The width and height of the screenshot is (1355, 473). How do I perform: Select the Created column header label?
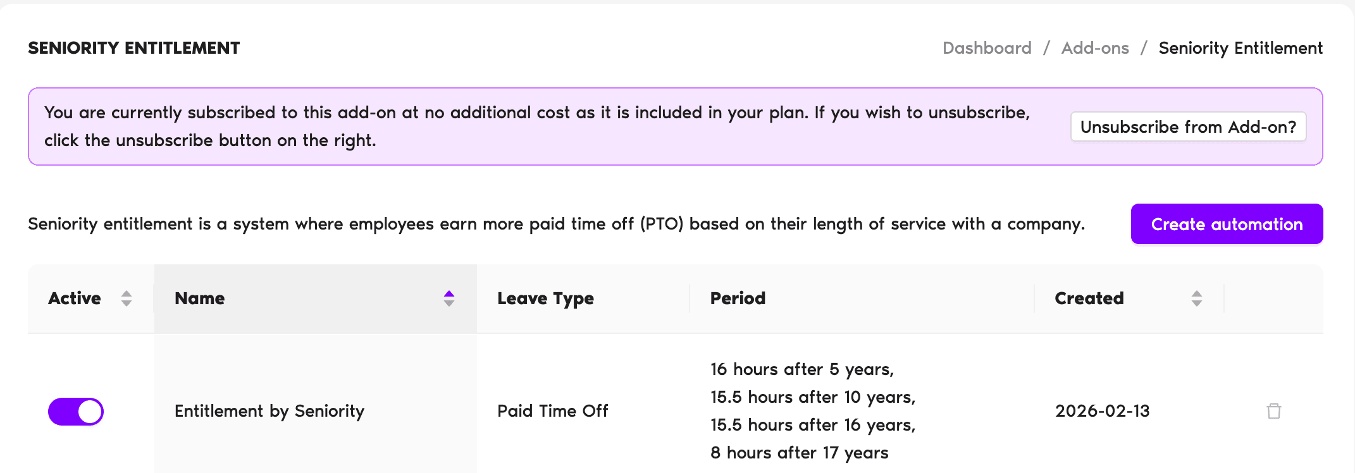click(1089, 298)
